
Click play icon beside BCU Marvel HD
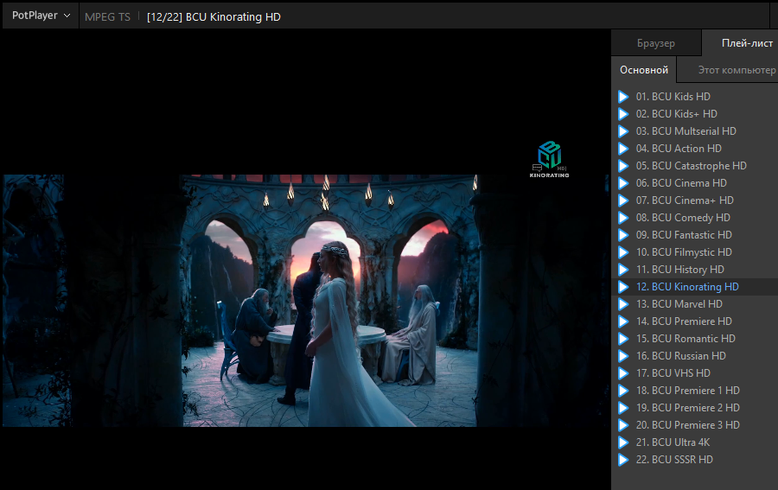tap(623, 304)
